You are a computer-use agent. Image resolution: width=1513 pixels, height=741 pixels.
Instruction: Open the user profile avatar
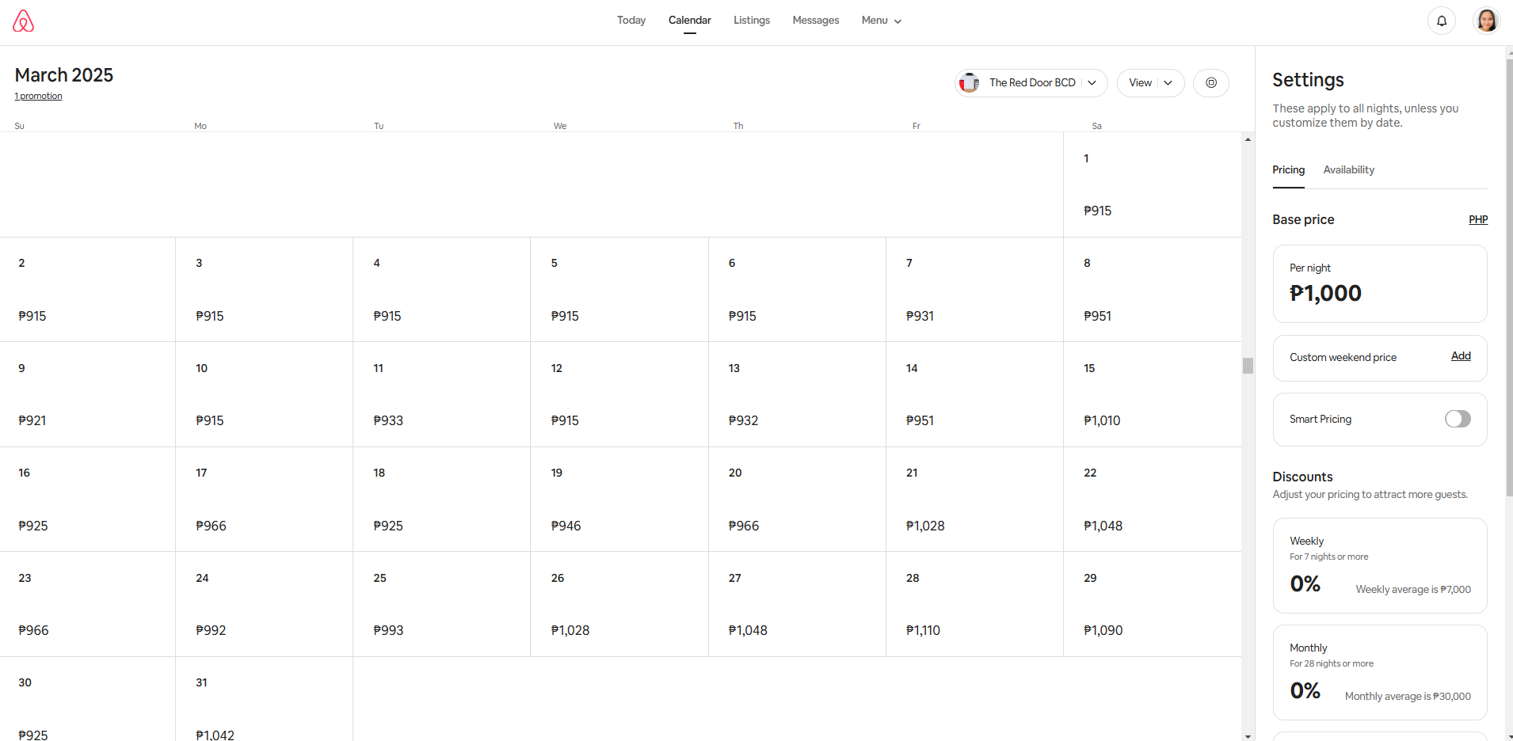(x=1487, y=21)
